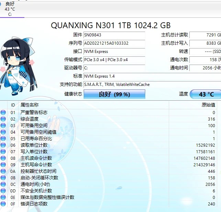Click status orb for 控制器忙状态时间 row

3,171
